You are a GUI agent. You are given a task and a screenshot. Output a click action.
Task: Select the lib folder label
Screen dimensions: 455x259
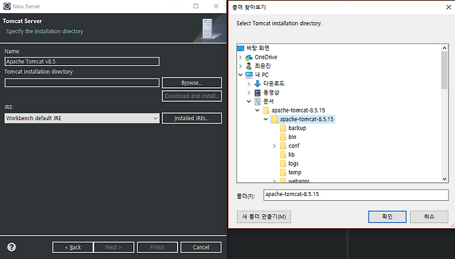(291, 155)
